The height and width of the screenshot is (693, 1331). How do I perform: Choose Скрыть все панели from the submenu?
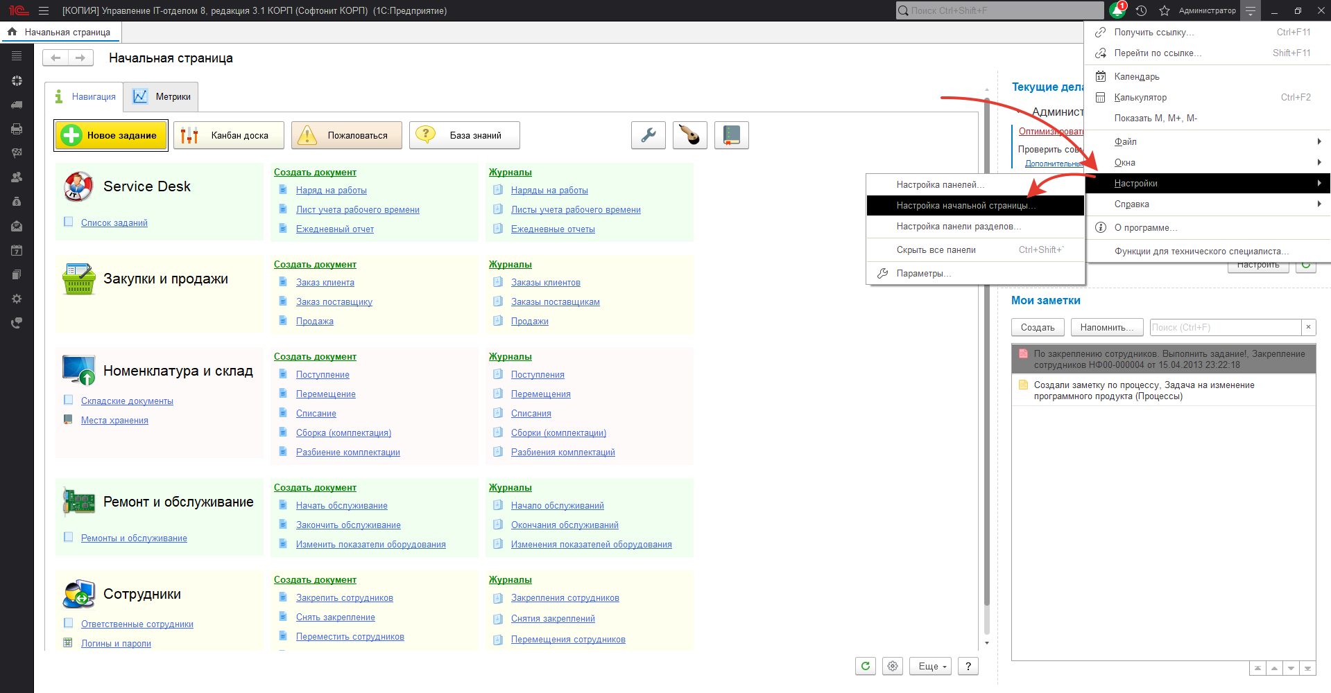click(936, 249)
